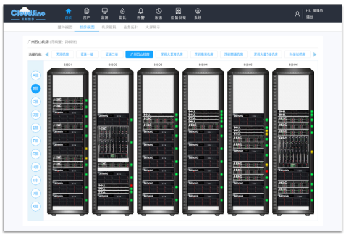Show previous rooms with the left arrow

(x=47, y=54)
